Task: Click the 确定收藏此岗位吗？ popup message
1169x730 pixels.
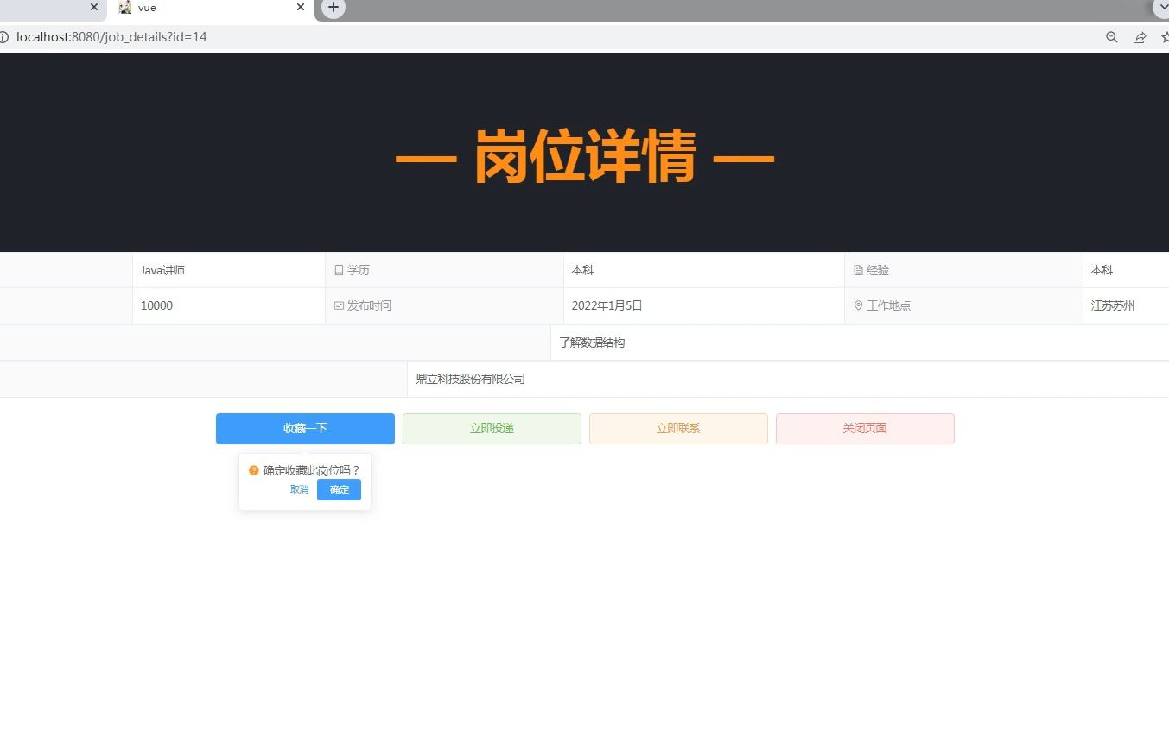Action: tap(311, 470)
